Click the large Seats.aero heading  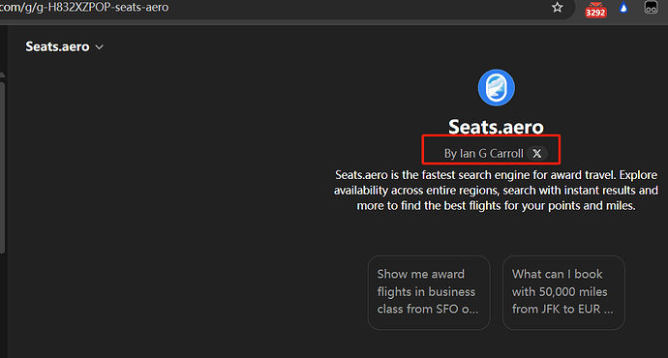[496, 127]
